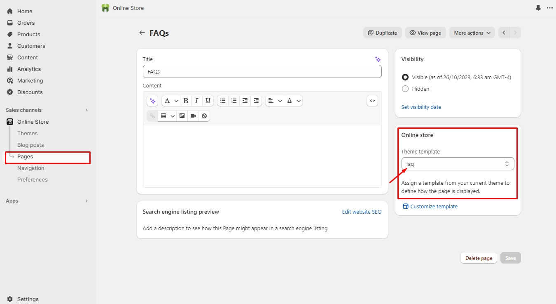This screenshot has height=304, width=556.
Task: Toggle bold formatting in content editor
Action: [186, 101]
